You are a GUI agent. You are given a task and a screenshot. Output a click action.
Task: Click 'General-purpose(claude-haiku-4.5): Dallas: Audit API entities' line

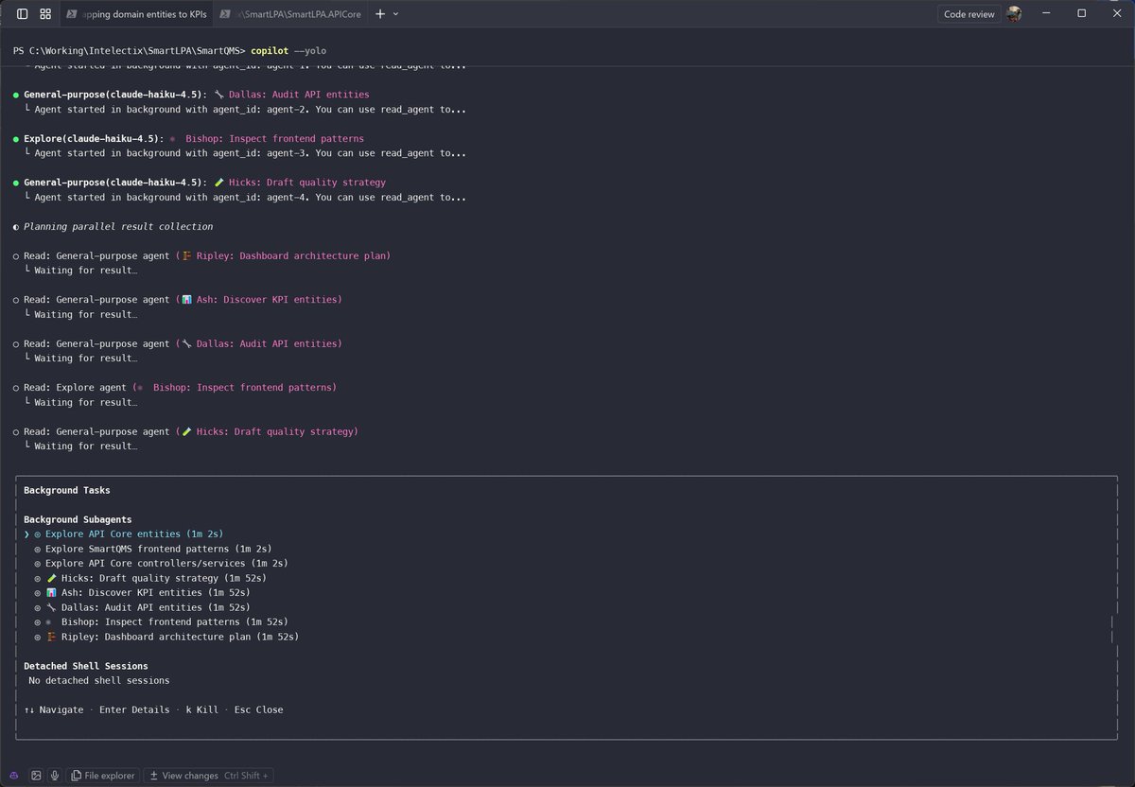(x=197, y=95)
